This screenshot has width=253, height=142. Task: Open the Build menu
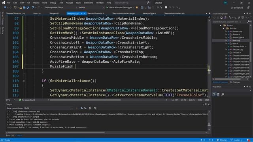coord(45,3)
